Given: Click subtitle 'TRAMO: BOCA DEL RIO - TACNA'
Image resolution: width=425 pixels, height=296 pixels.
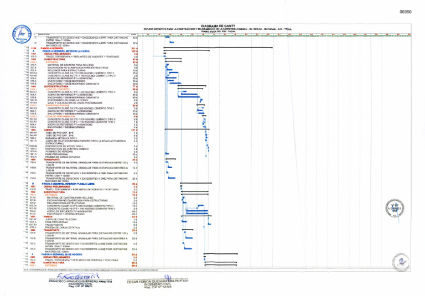Looking at the screenshot, I should click(218, 32).
